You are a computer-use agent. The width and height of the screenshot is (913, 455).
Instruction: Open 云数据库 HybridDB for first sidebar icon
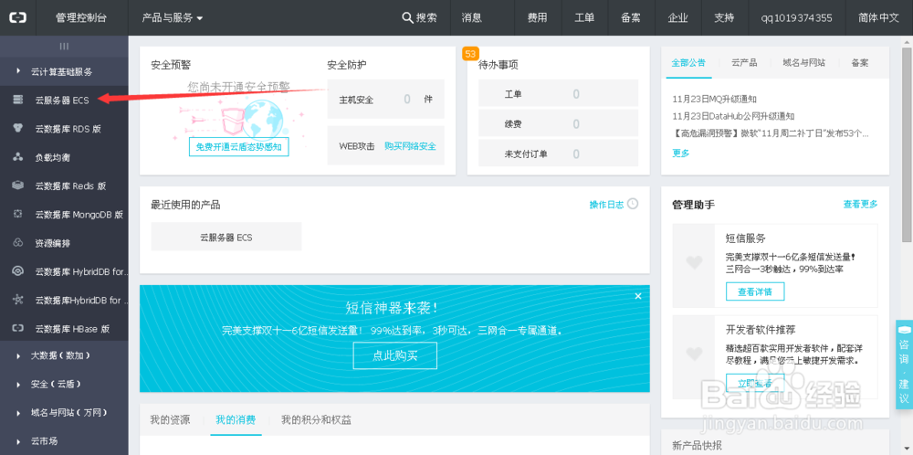click(x=17, y=271)
